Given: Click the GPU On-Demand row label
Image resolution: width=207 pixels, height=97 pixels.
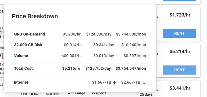Looking at the screenshot, I should click(29, 34).
